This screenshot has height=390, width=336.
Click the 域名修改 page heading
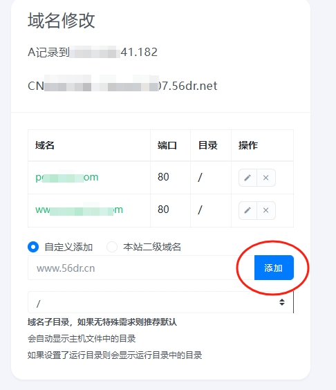61,20
